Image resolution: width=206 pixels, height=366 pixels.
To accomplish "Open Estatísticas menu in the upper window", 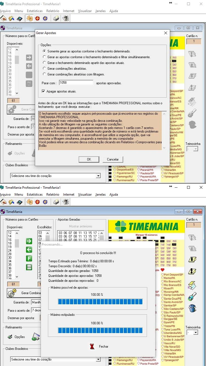I will click(35, 11).
